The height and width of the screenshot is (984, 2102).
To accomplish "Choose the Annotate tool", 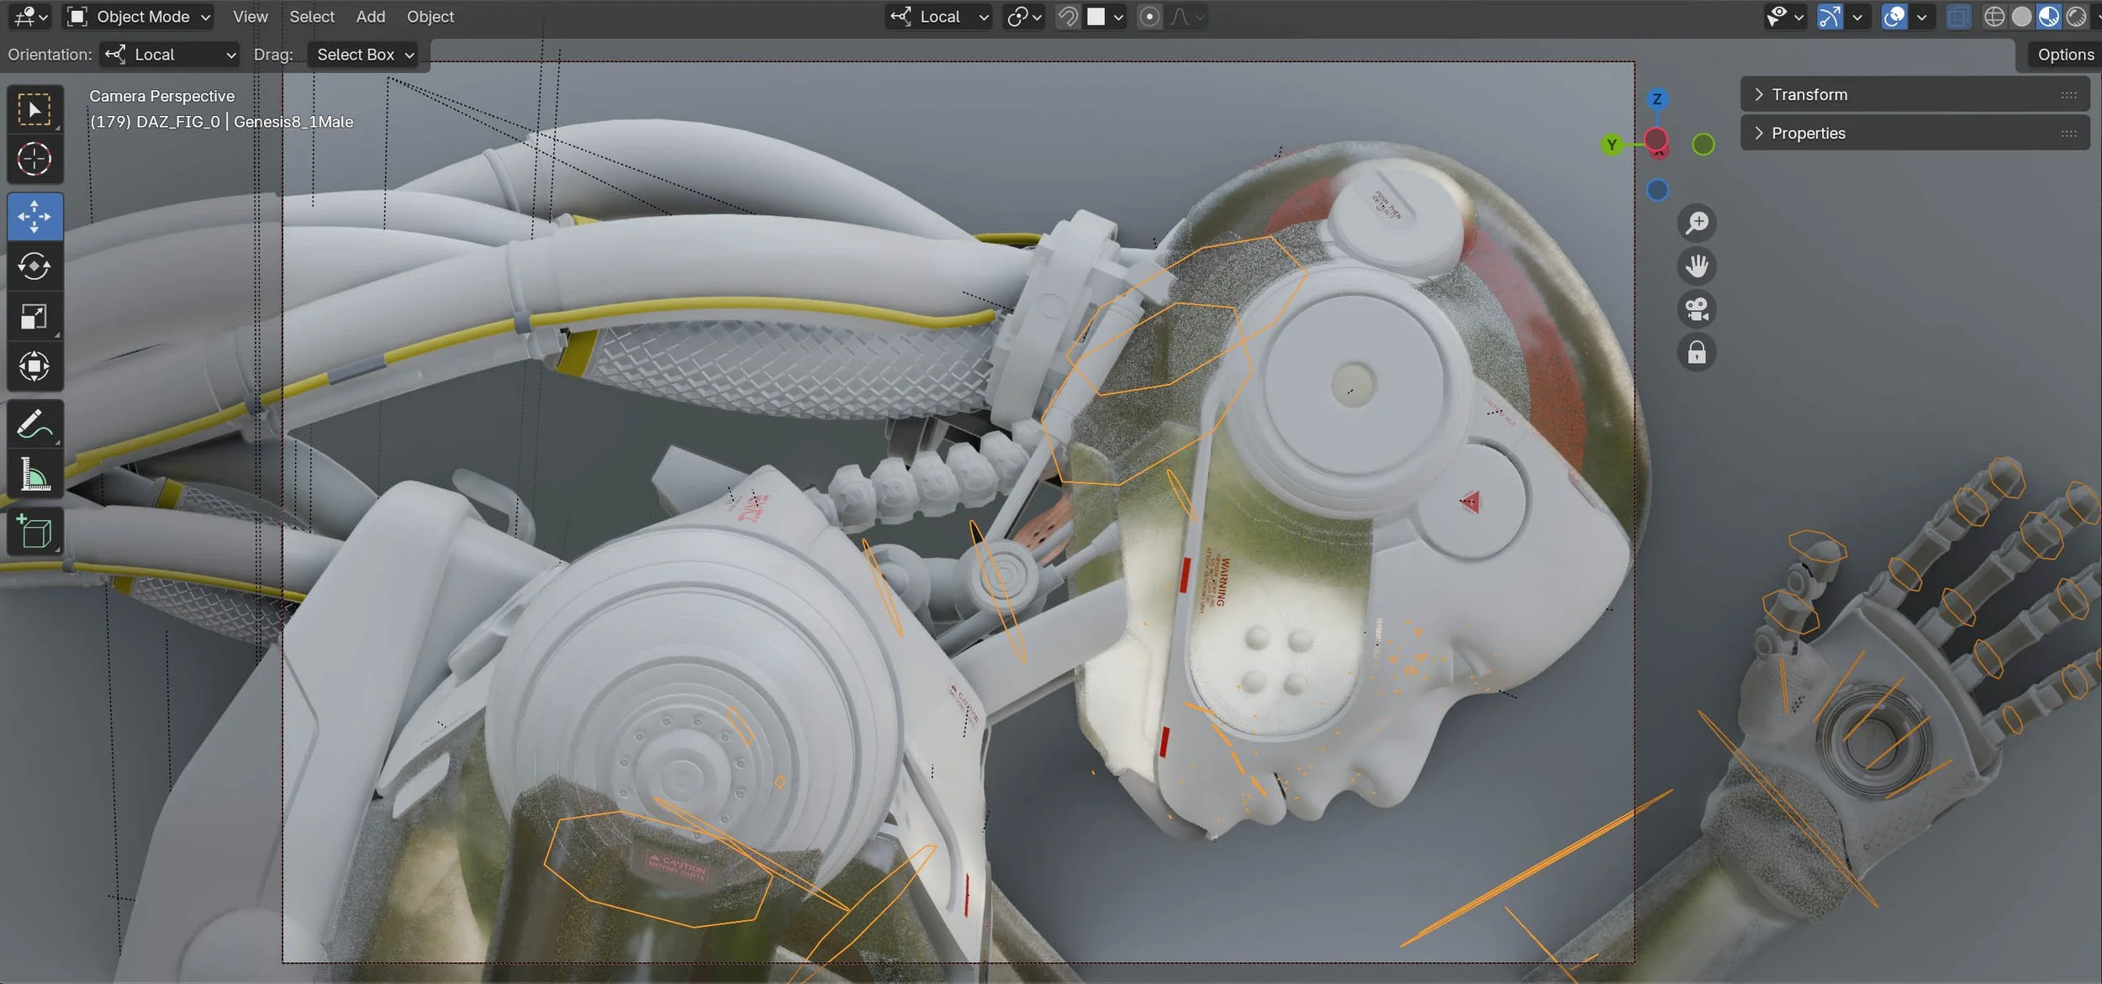I will click(x=34, y=424).
